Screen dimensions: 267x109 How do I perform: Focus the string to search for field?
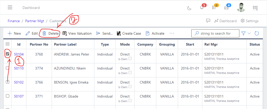(215, 33)
